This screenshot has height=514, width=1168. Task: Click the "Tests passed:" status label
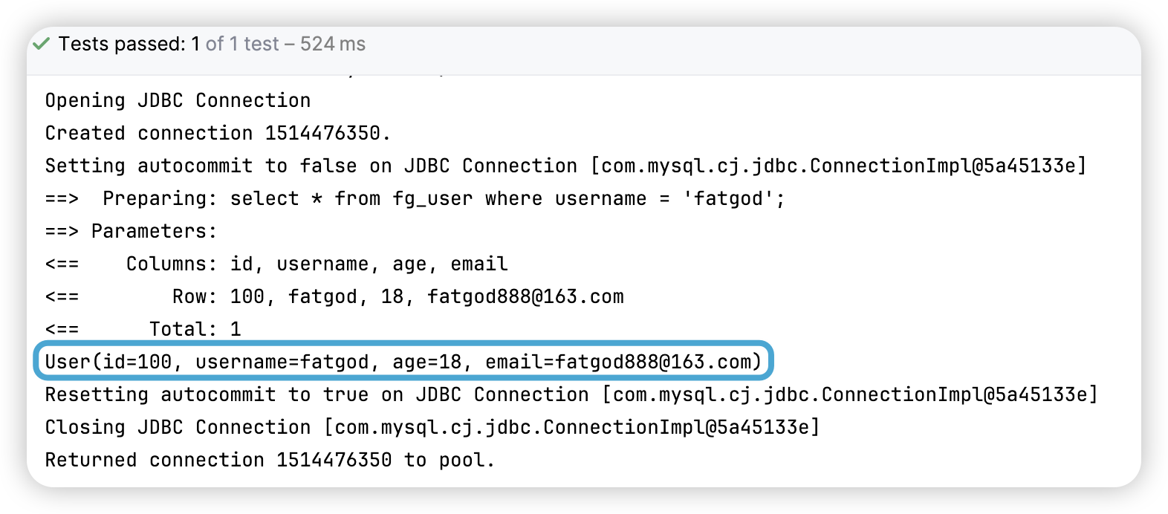122,44
